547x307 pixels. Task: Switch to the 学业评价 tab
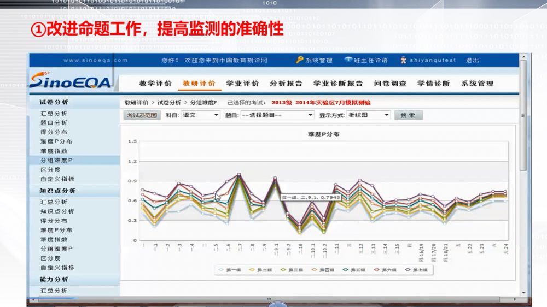[x=242, y=84]
